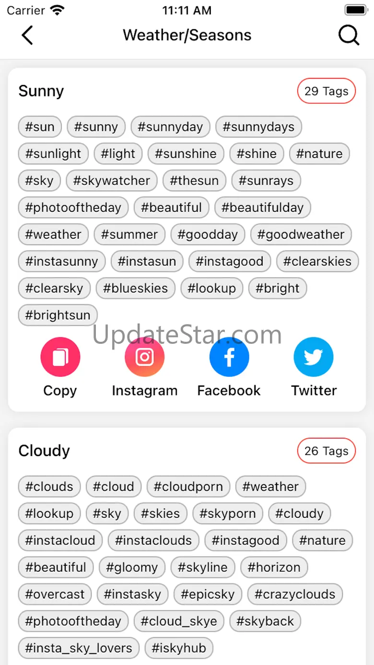Screen dimensions: 374x665
Task: Open search with the magnifier icon
Action: pos(349,35)
